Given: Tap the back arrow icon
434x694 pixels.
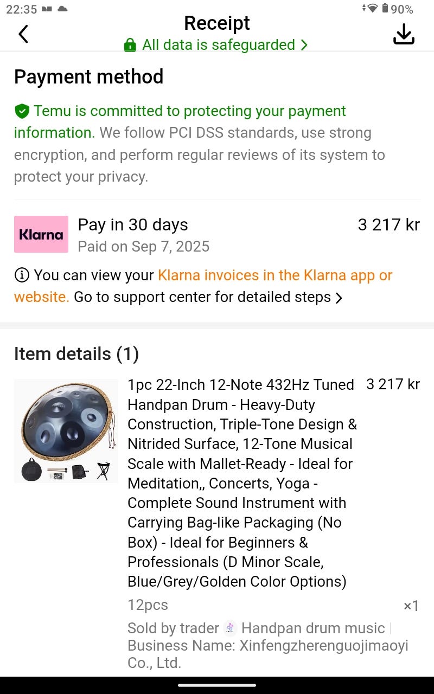Looking at the screenshot, I should coord(23,34).
